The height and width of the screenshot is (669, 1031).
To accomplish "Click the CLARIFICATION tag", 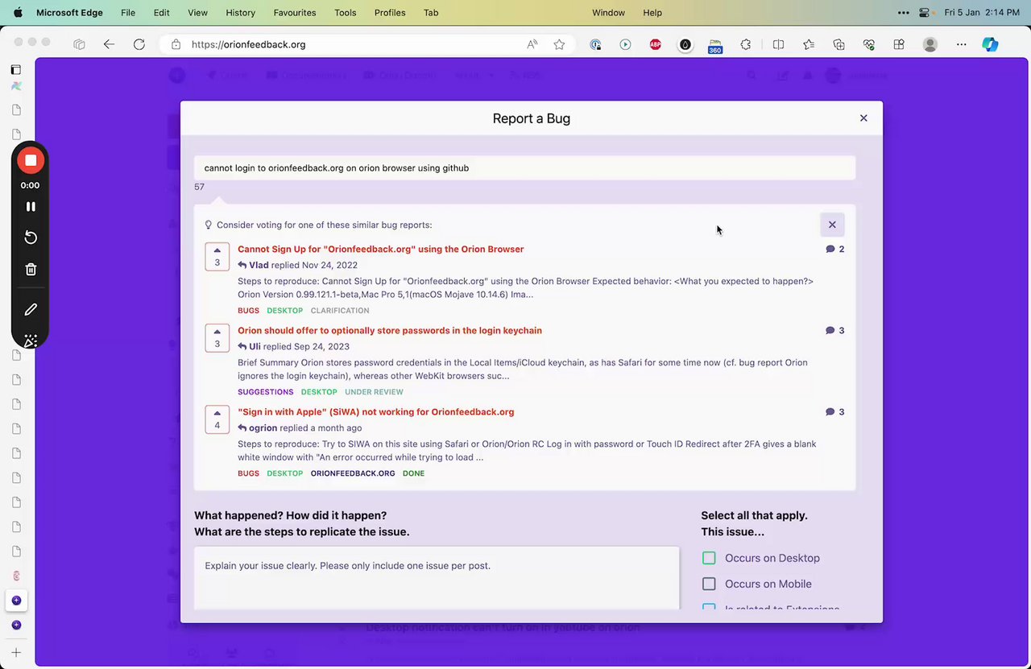I will coord(340,311).
